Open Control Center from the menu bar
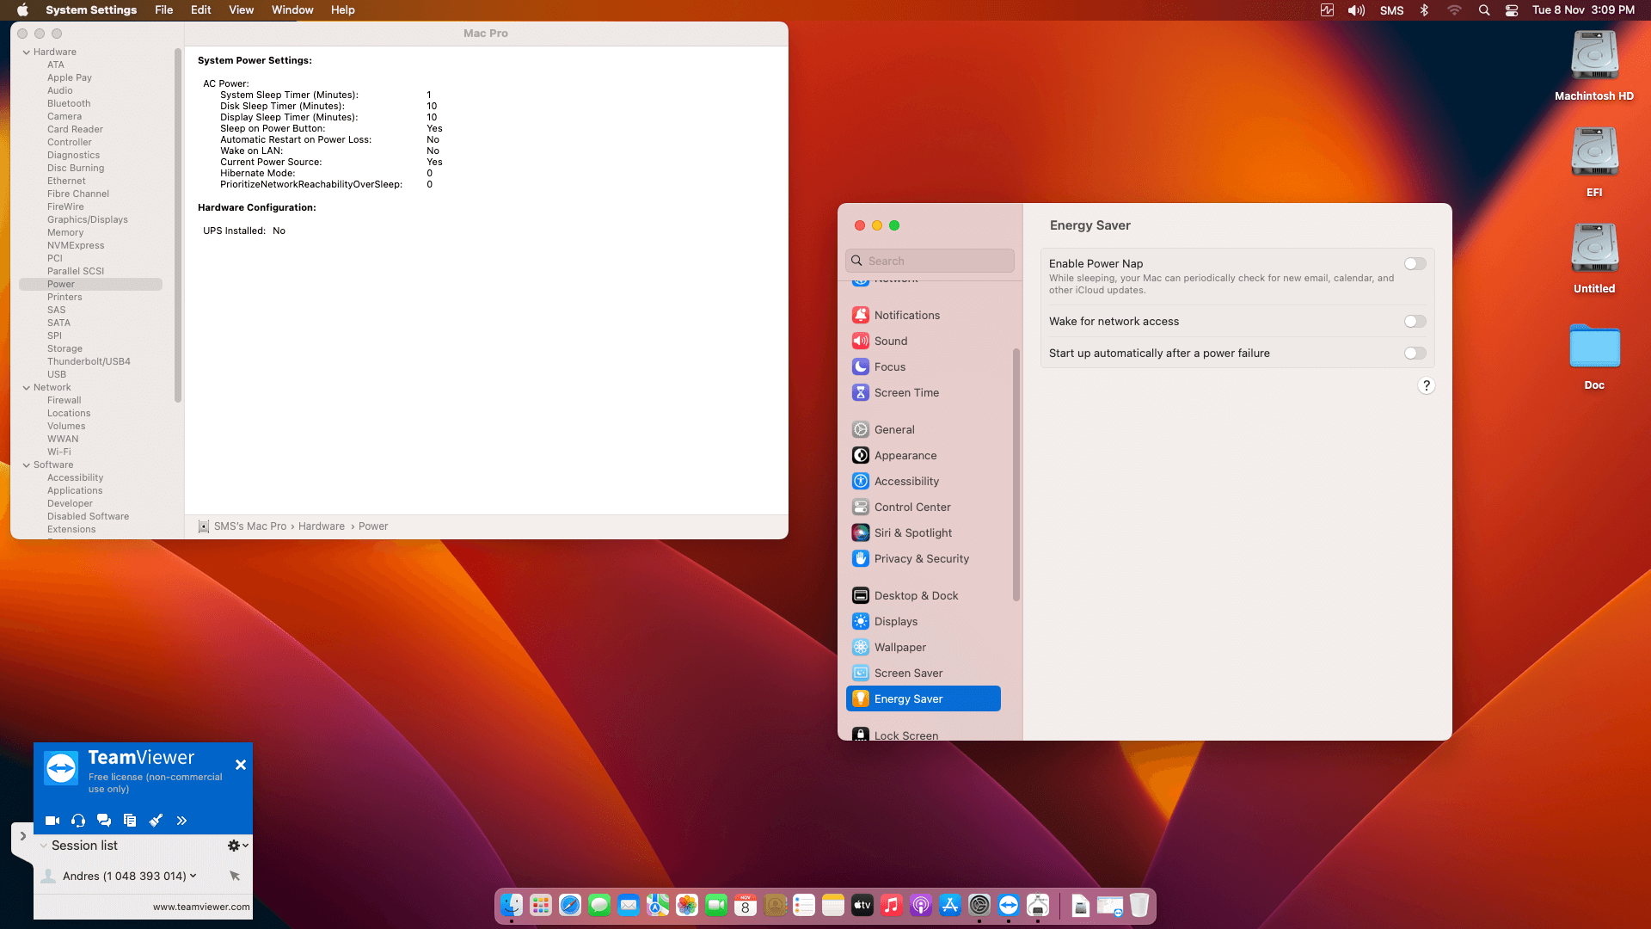 tap(1512, 10)
